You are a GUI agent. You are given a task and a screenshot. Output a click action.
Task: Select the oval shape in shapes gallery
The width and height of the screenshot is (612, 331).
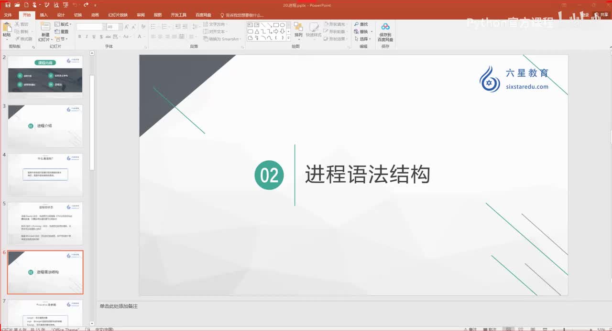282,25
